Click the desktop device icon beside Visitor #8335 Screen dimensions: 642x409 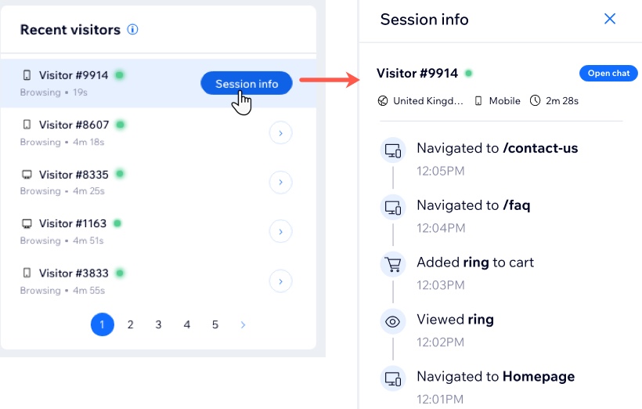(27, 175)
